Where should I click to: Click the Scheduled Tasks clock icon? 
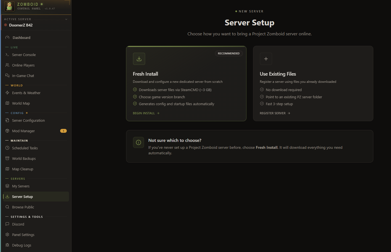click(x=7, y=148)
